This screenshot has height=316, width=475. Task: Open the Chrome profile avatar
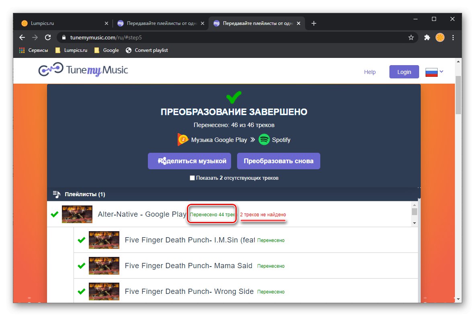[440, 37]
